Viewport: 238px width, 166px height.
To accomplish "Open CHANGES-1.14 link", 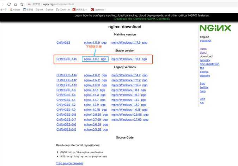I will click(x=67, y=75).
